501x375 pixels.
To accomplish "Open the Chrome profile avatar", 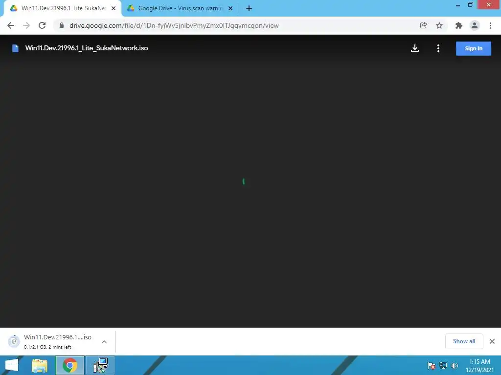I will [x=475, y=25].
